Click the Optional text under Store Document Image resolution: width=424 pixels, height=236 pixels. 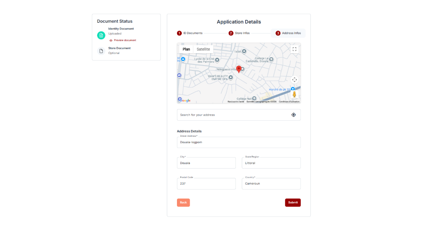tap(114, 53)
